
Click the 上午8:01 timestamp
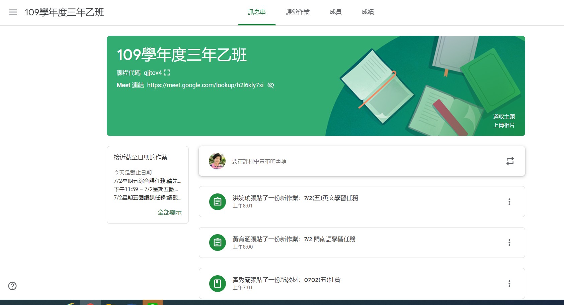tap(243, 206)
